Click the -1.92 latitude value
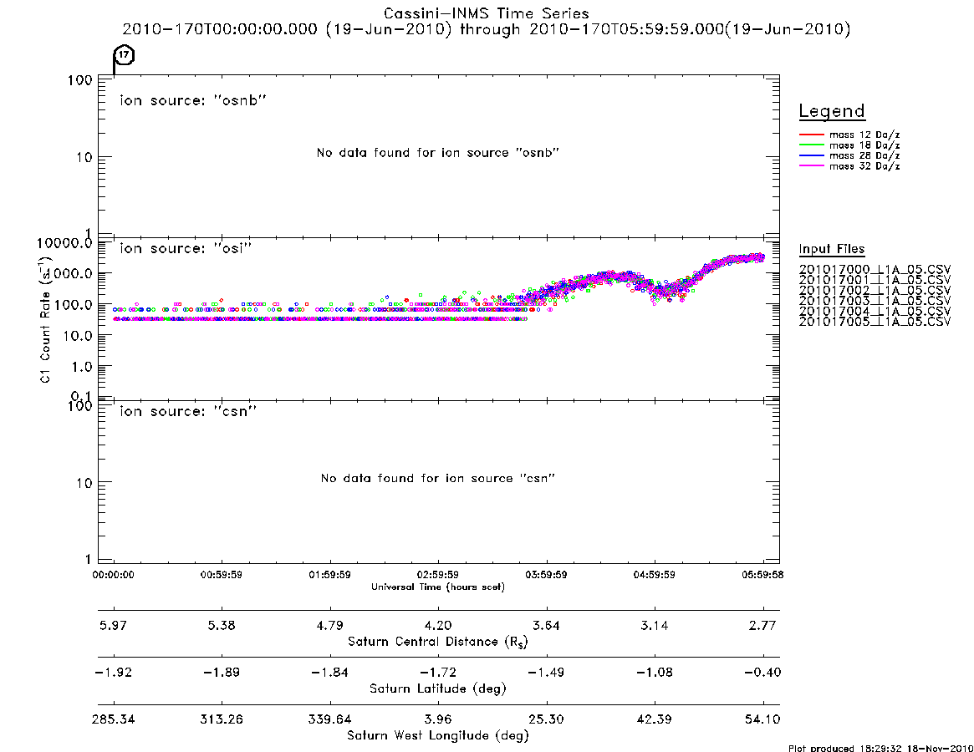Image resolution: width=974 pixels, height=752 pixels. coord(113,673)
